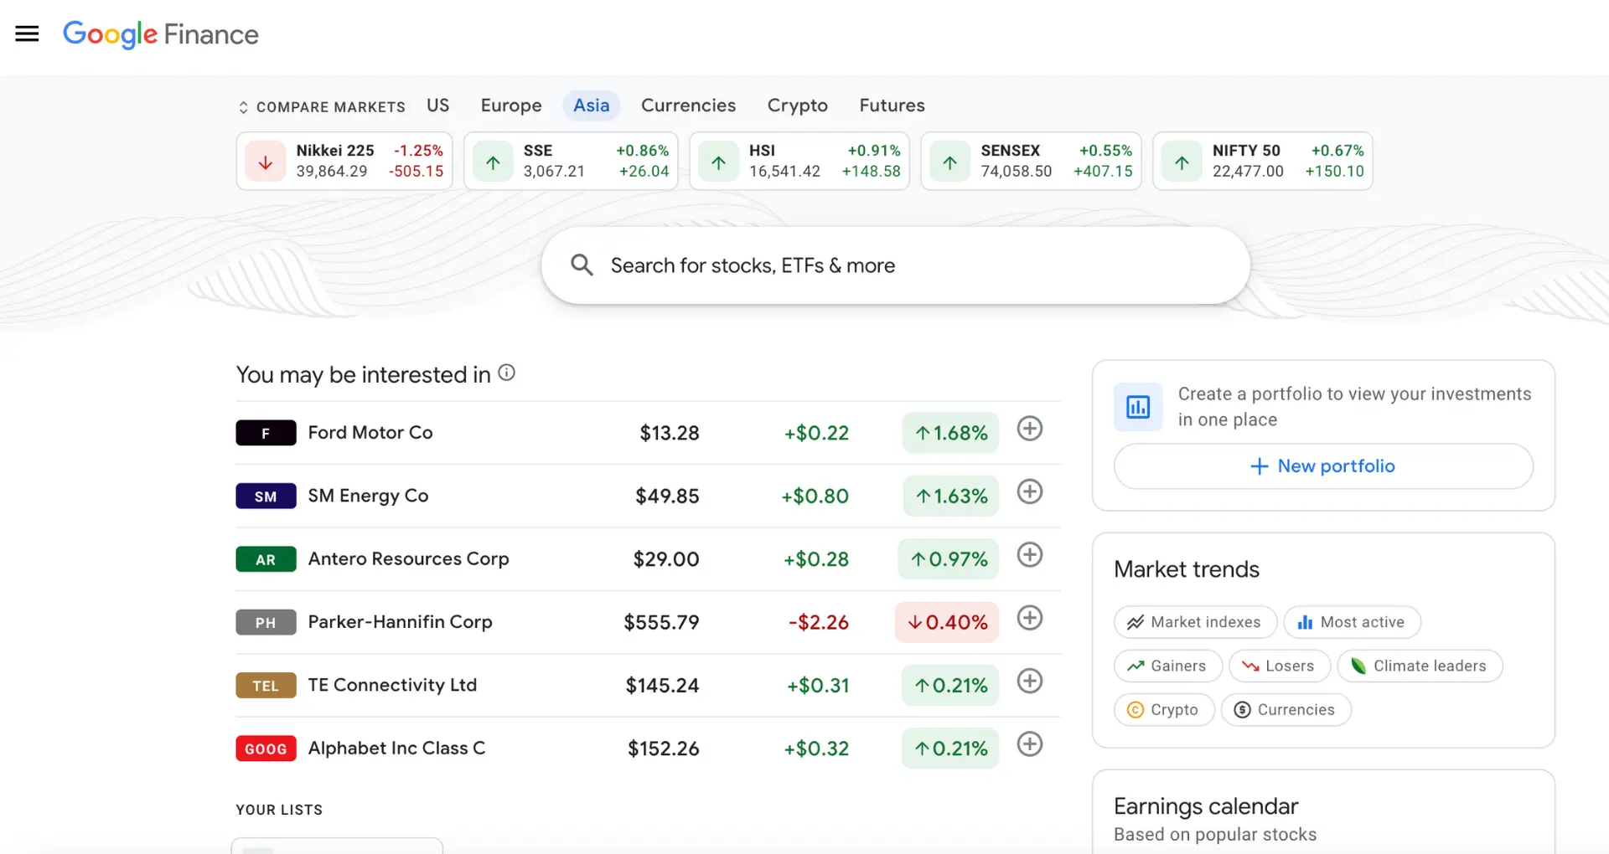The width and height of the screenshot is (1609, 854).
Task: Open Losers trend chip
Action: pyautogui.click(x=1279, y=666)
